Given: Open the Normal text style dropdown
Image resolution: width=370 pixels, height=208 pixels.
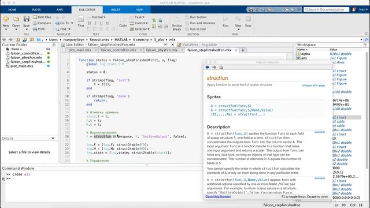Looking at the screenshot, I should pos(99,17).
